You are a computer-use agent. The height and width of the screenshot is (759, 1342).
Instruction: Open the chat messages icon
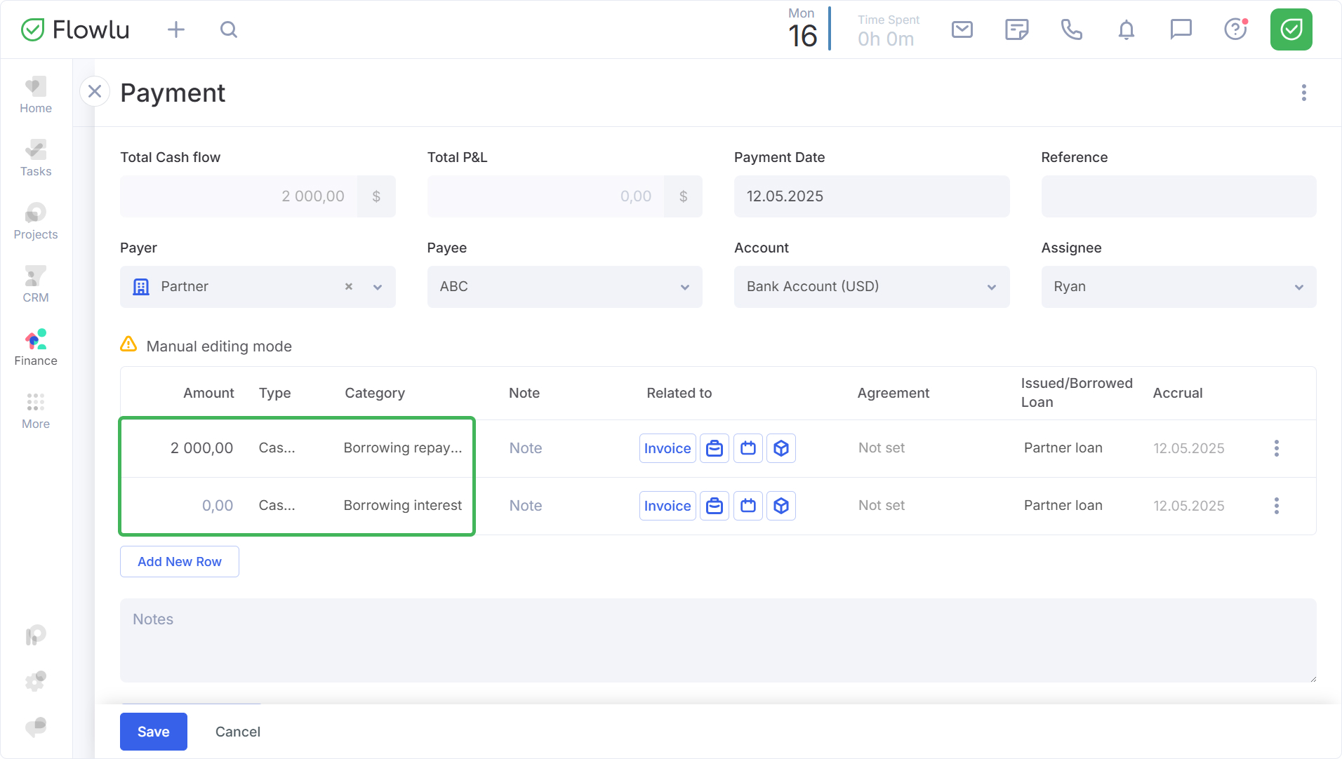click(x=1181, y=29)
